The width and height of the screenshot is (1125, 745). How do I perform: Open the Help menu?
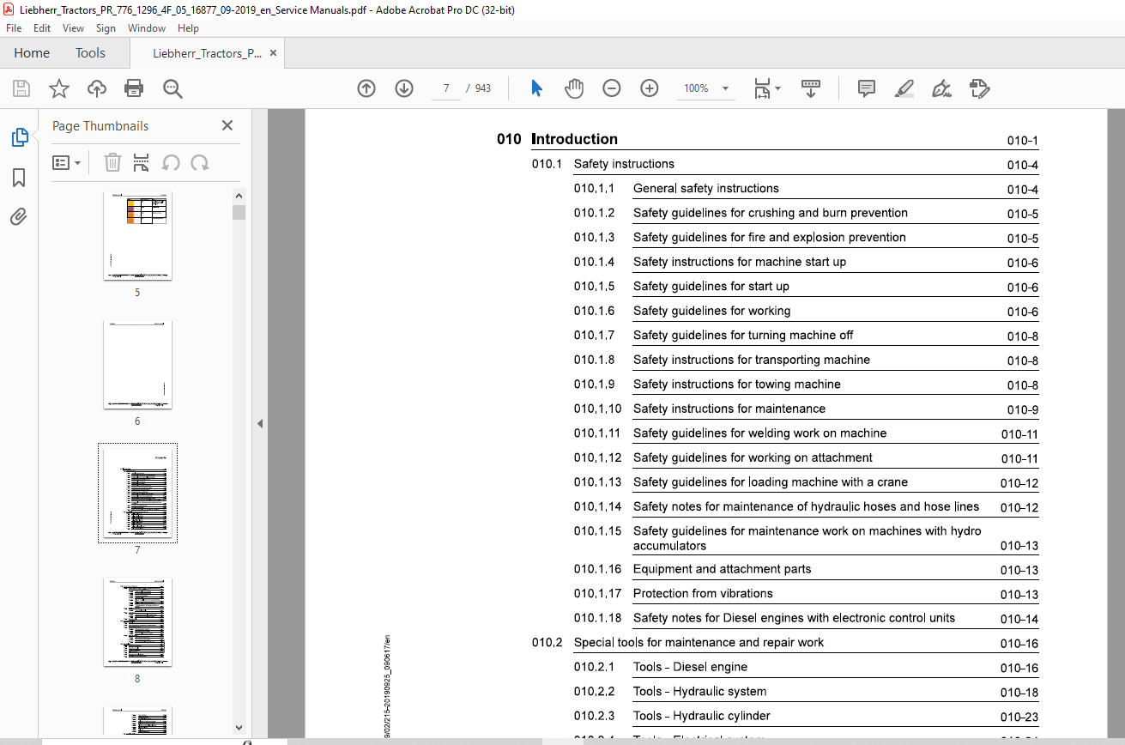(188, 28)
